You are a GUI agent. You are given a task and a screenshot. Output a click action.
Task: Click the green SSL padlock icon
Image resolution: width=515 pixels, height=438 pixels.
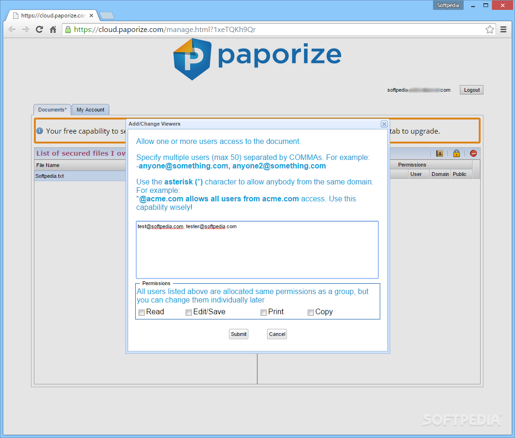coord(68,30)
